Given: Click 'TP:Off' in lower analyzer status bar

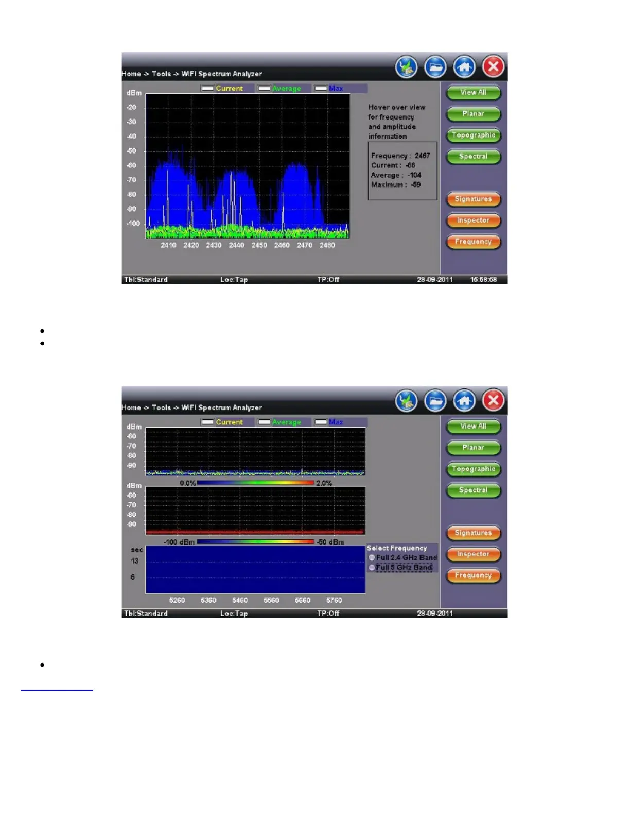Looking at the screenshot, I should (328, 614).
